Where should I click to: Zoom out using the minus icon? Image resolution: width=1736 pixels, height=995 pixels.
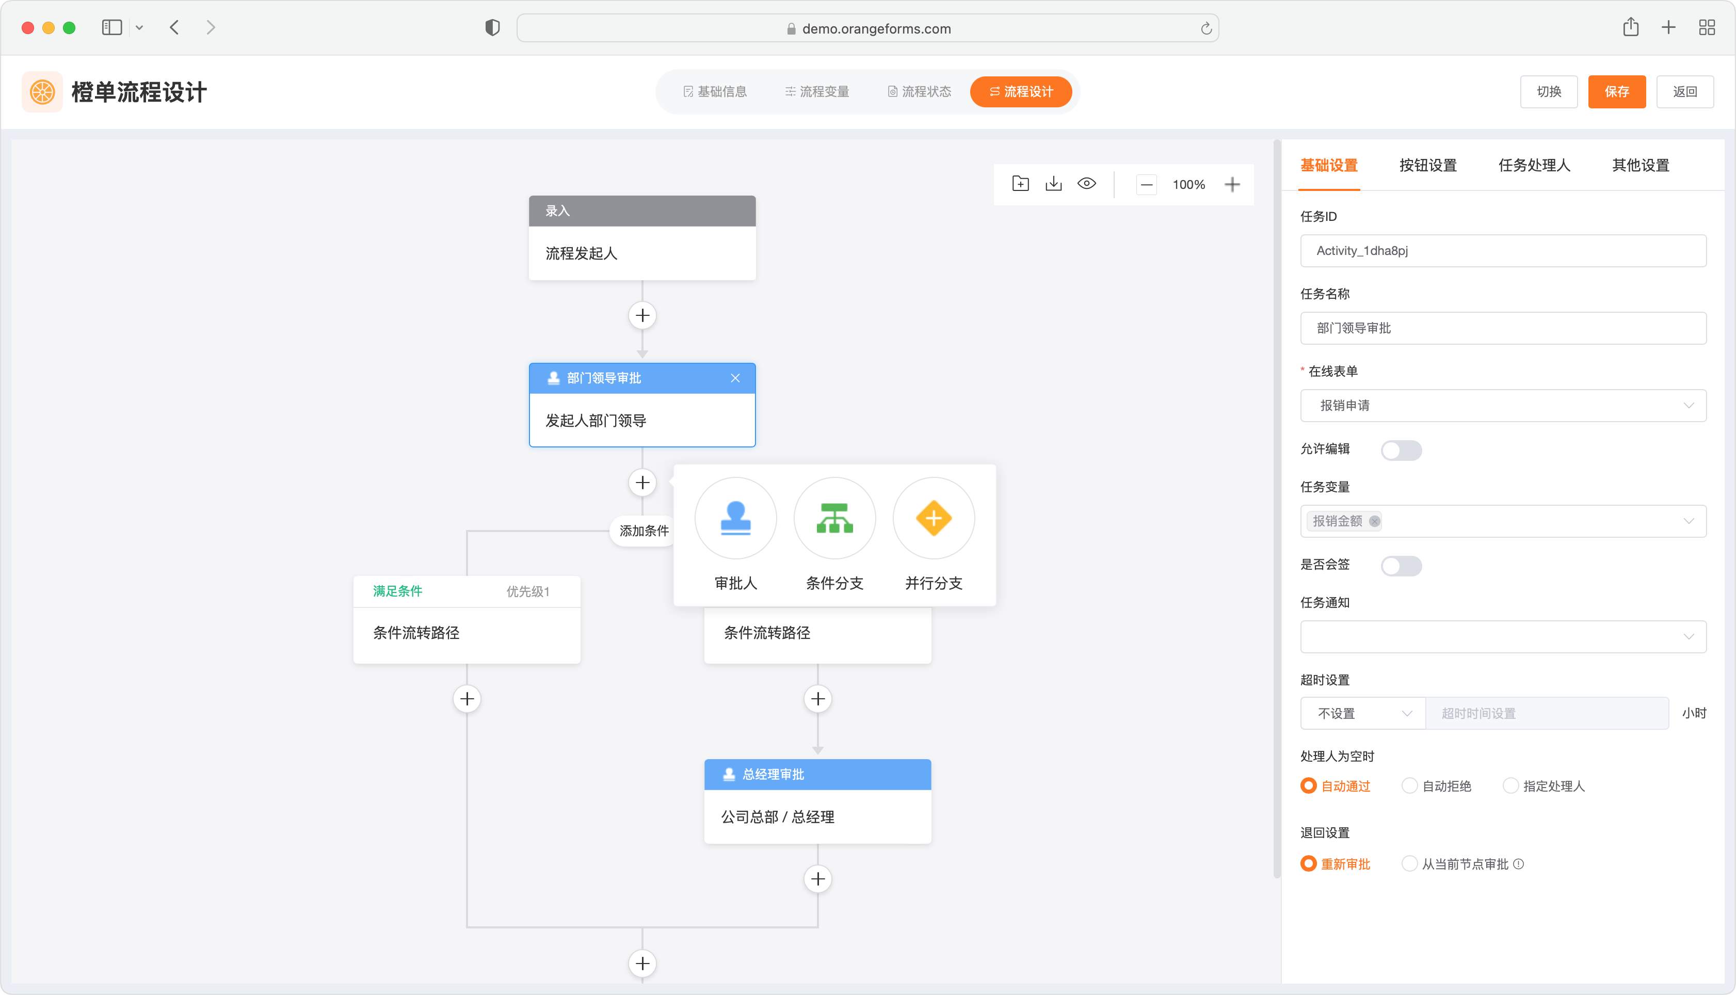click(1146, 185)
